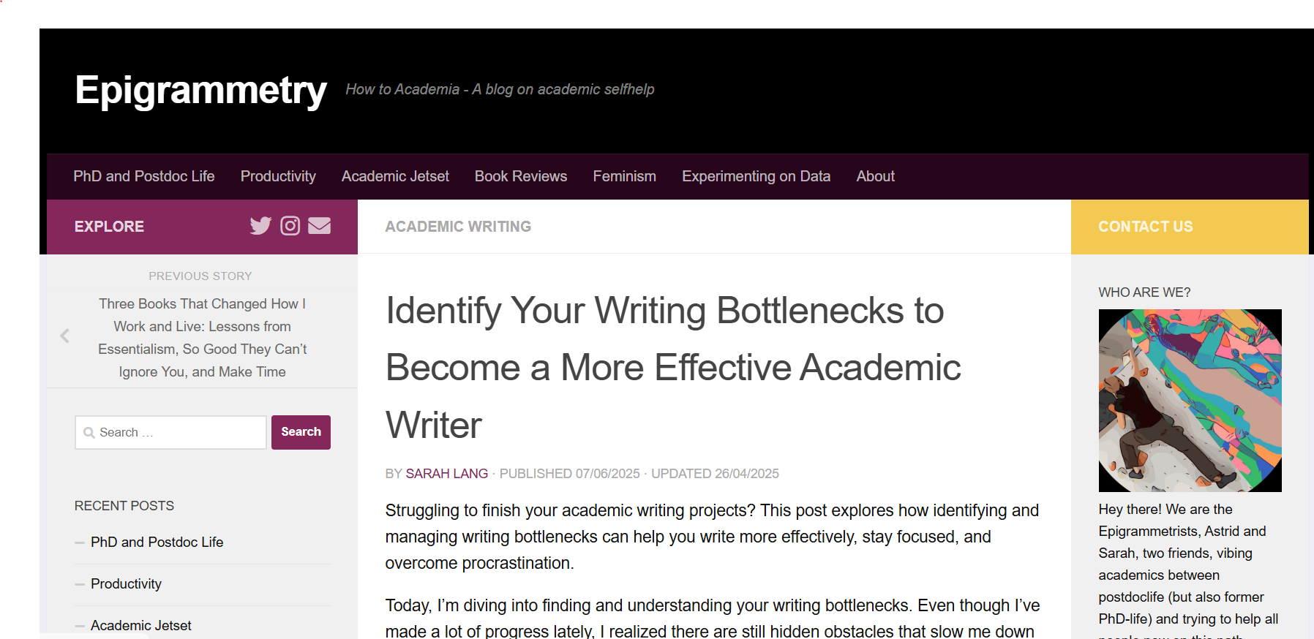Open the Instagram profile icon
Screen dimensions: 1314x639
(290, 226)
